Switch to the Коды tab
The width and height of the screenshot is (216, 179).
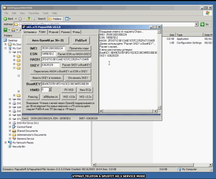(x=42, y=32)
